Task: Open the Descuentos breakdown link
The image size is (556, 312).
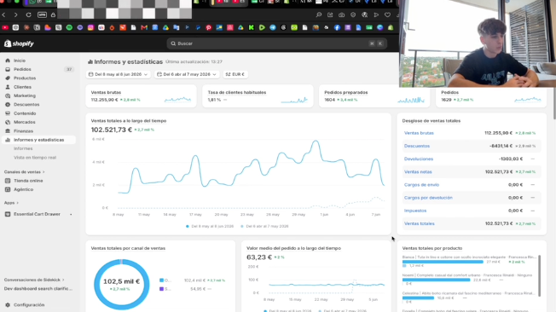Action: point(417,146)
